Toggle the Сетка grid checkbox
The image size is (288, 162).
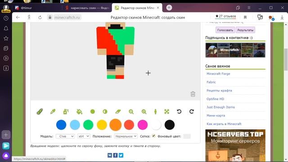(x=153, y=136)
